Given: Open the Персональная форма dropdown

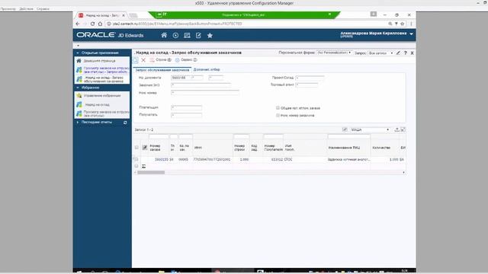Looking at the screenshot, I should click(x=334, y=53).
